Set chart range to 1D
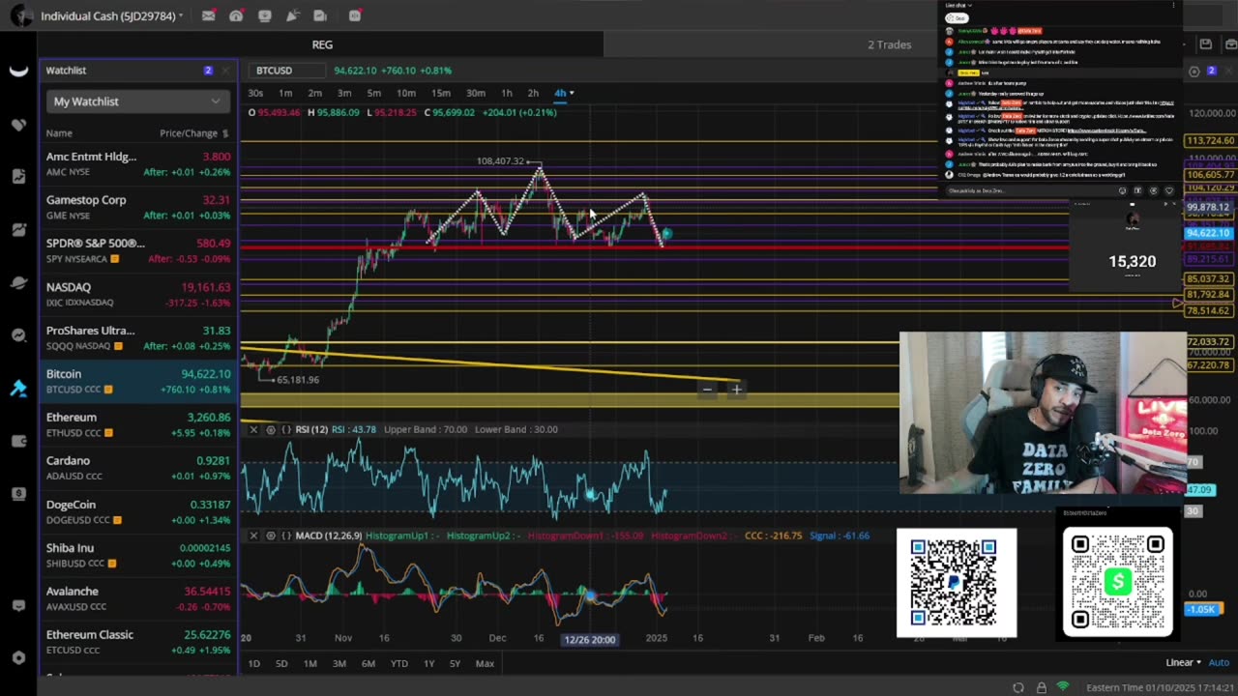The image size is (1238, 696). [x=254, y=663]
